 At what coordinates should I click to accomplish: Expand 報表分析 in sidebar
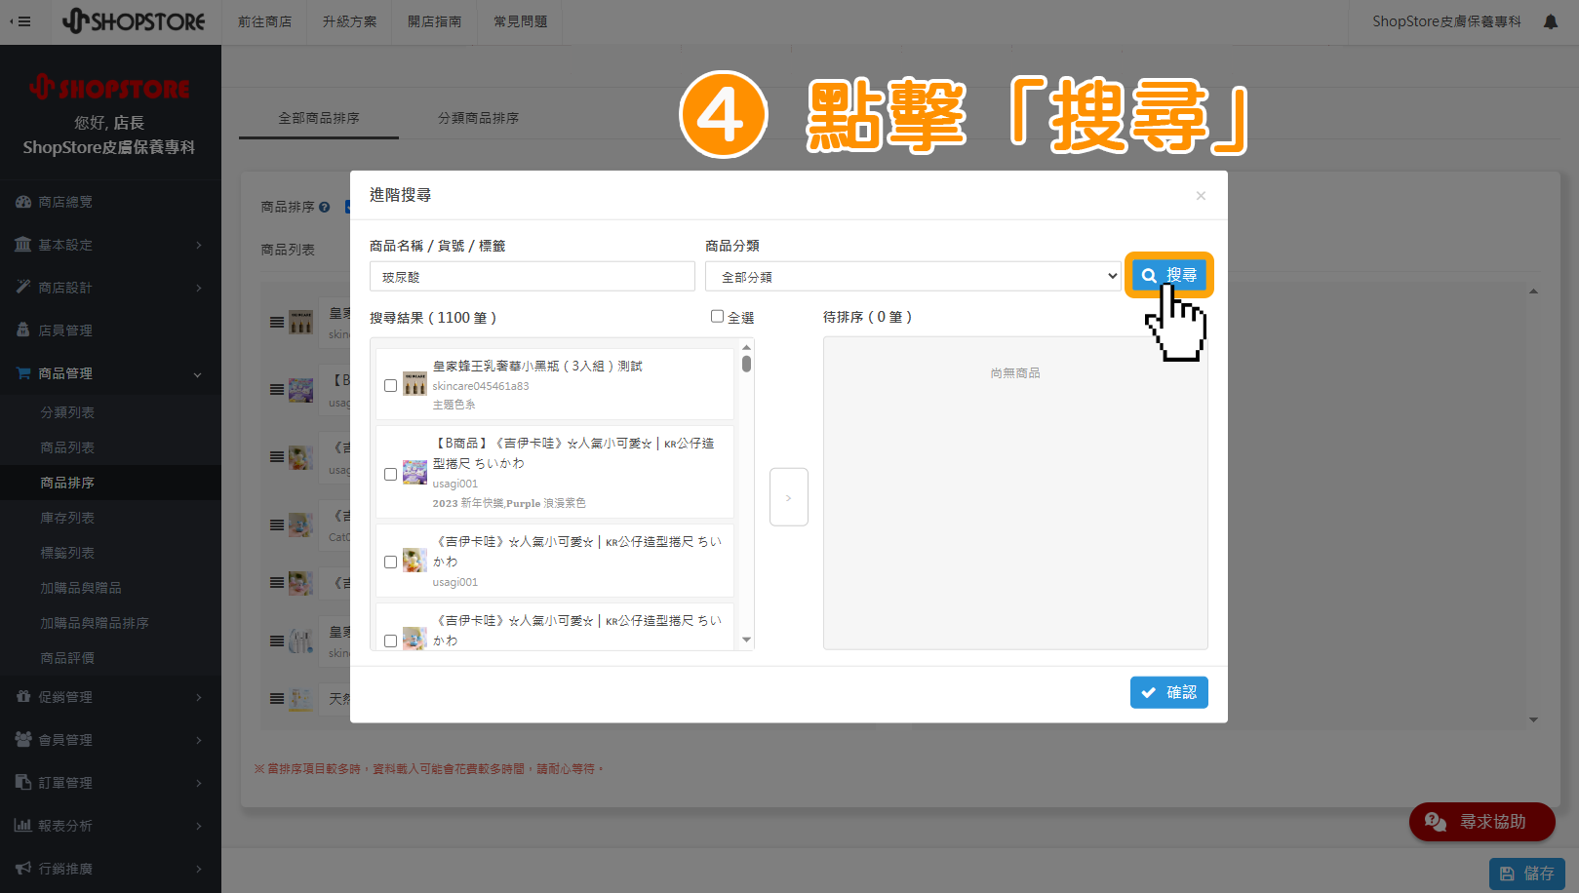pos(110,826)
